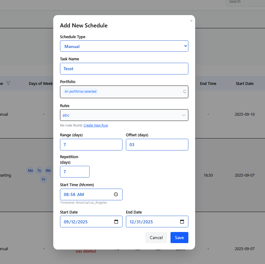265x264 pixels.
Task: Follow the Create New Rule link
Action: (x=95, y=125)
